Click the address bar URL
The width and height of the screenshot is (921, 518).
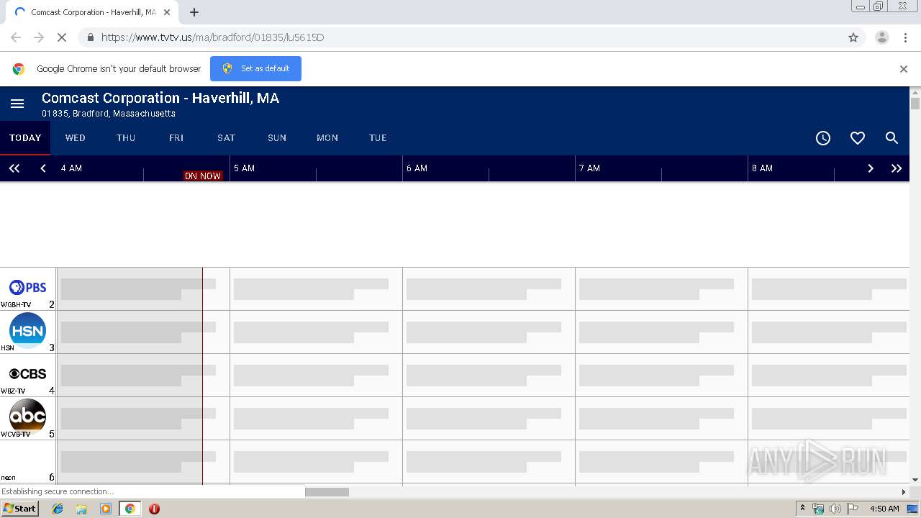tap(213, 37)
